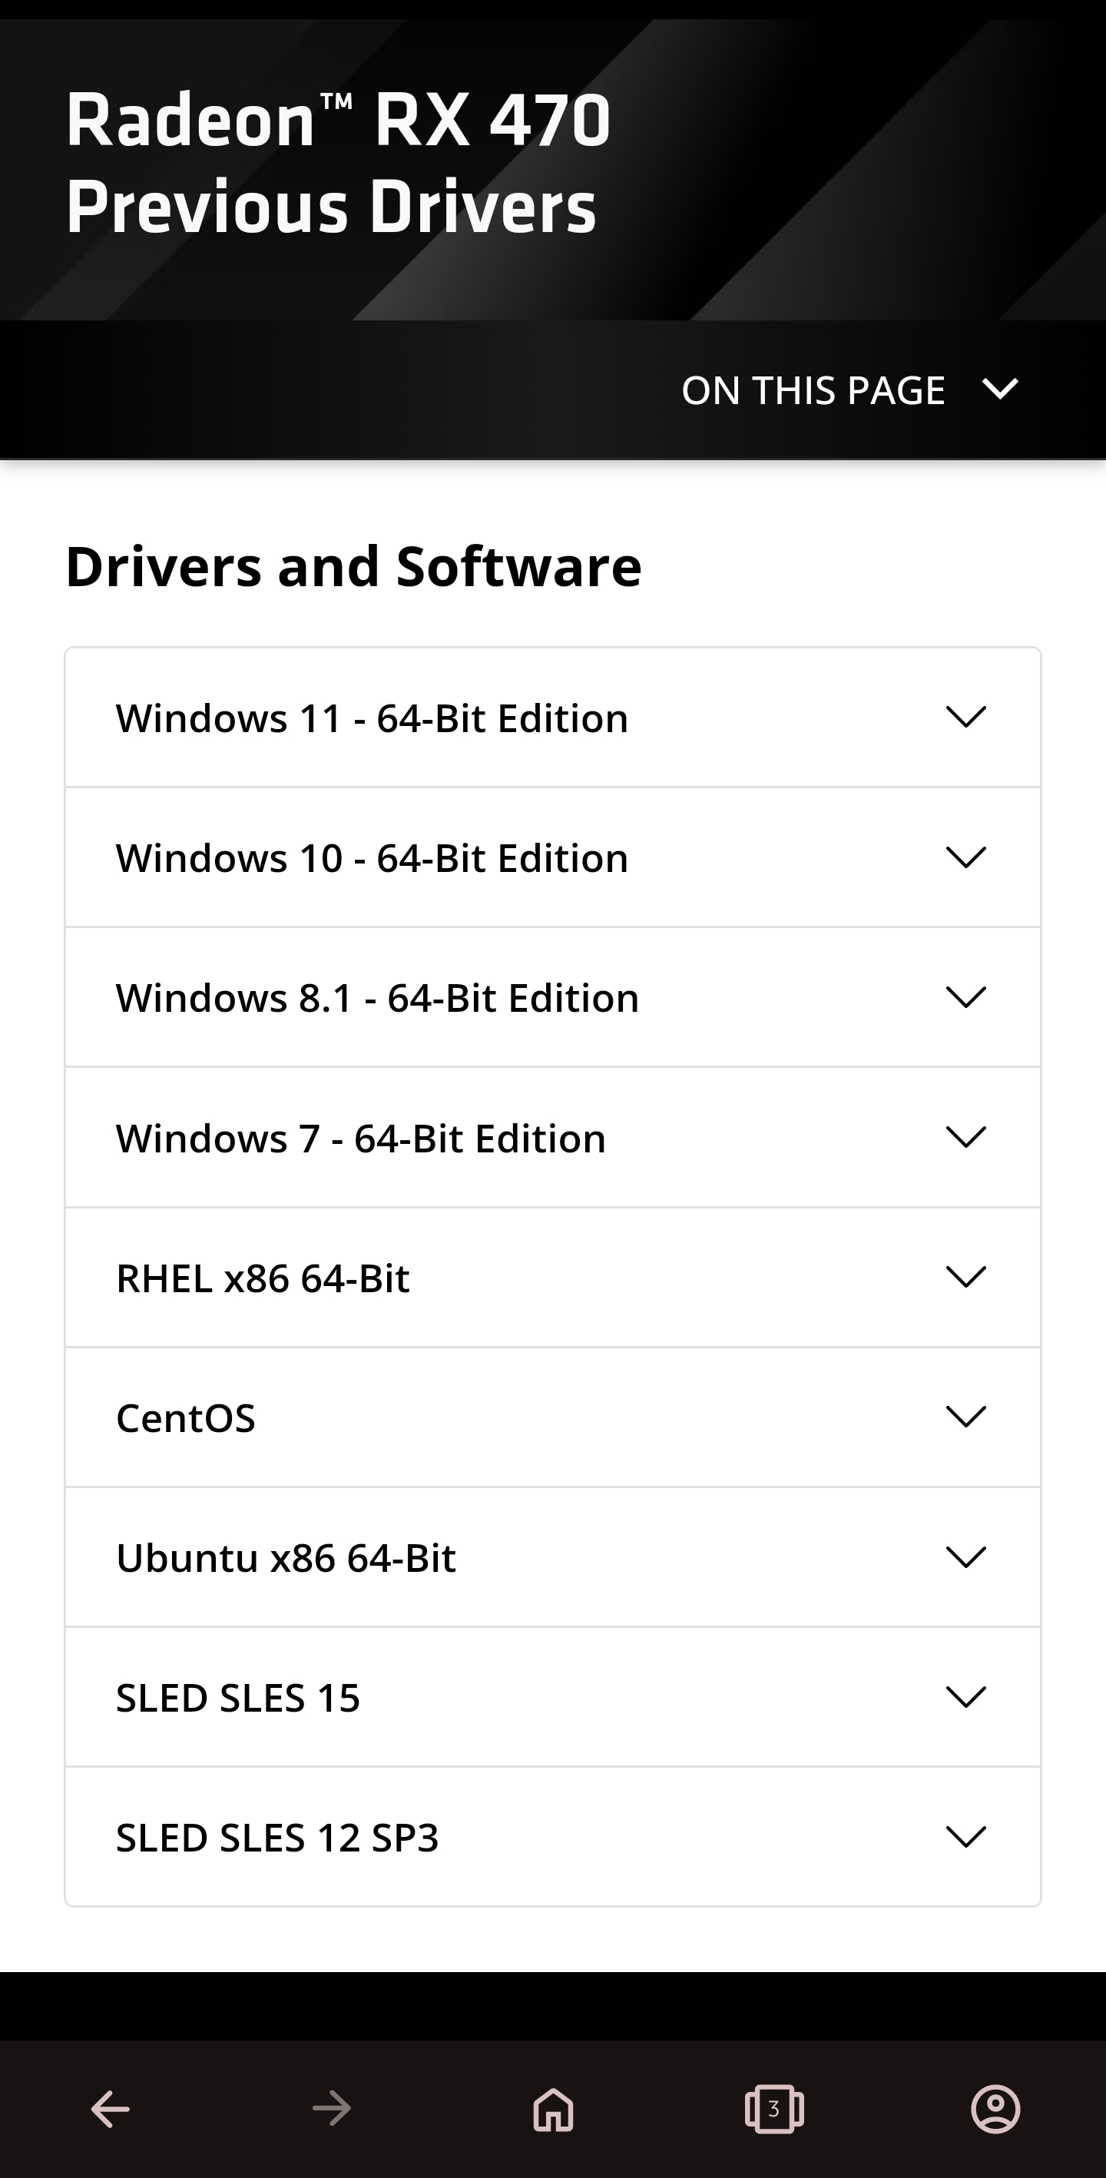1106x2178 pixels.
Task: Click the chevron beside Windows 11 row
Action: click(965, 717)
